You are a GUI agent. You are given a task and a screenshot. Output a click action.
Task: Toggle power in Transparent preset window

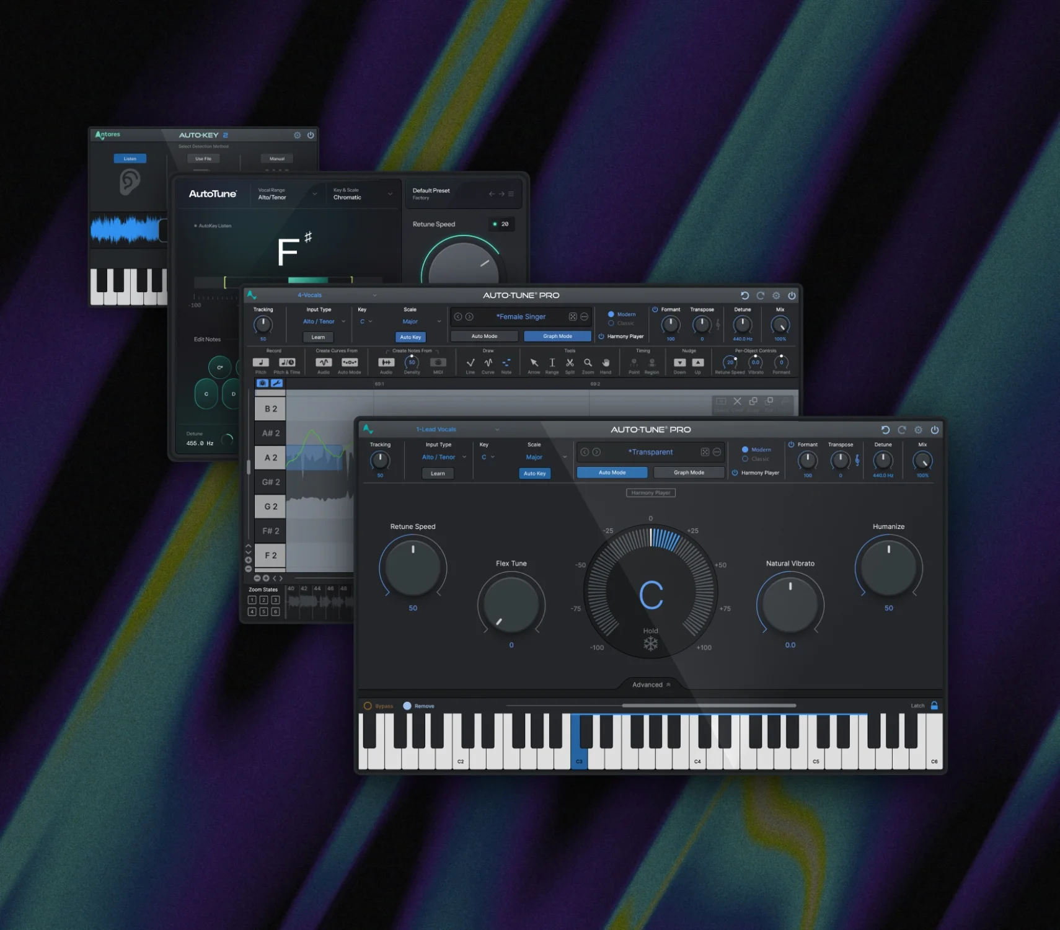click(935, 430)
